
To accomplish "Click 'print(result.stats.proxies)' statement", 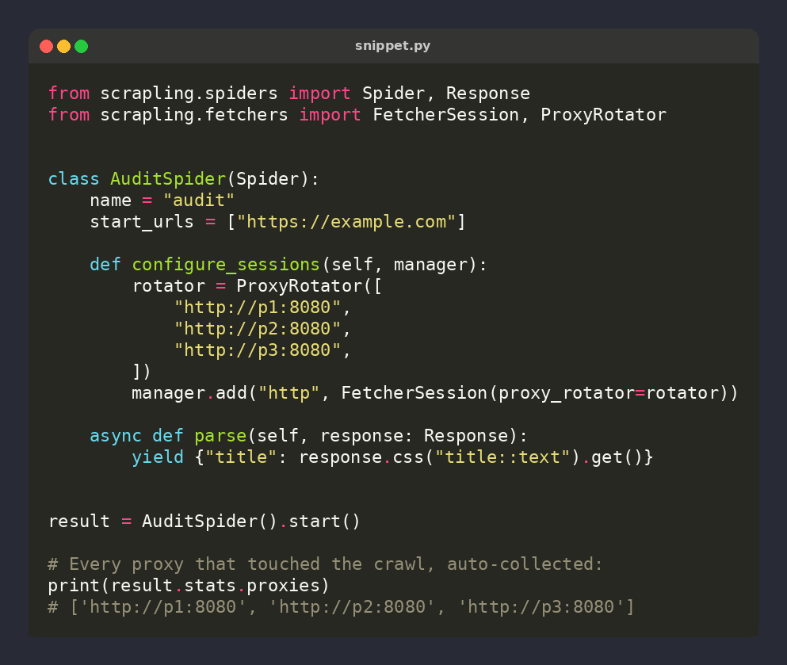I will point(189,586).
